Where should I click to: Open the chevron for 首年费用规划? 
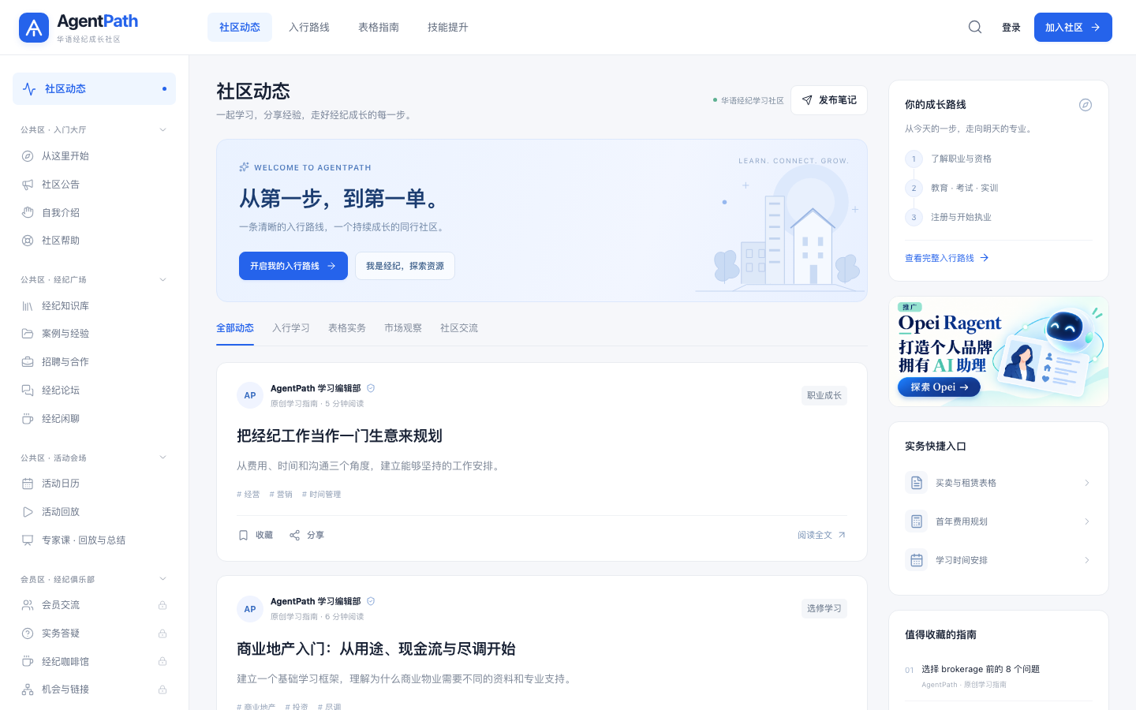tap(1087, 521)
